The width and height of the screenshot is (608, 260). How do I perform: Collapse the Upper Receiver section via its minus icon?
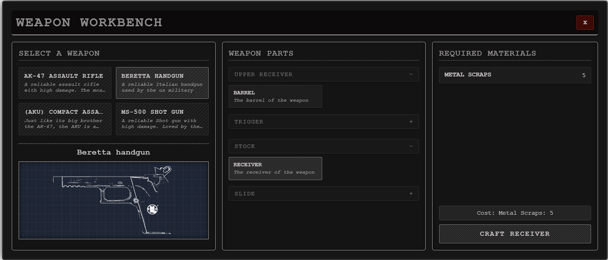pos(411,74)
